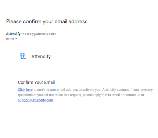Click the words to confirm your email address
Image resolution: width=158 pixels, height=138 pixels.
pyautogui.click(x=55, y=90)
